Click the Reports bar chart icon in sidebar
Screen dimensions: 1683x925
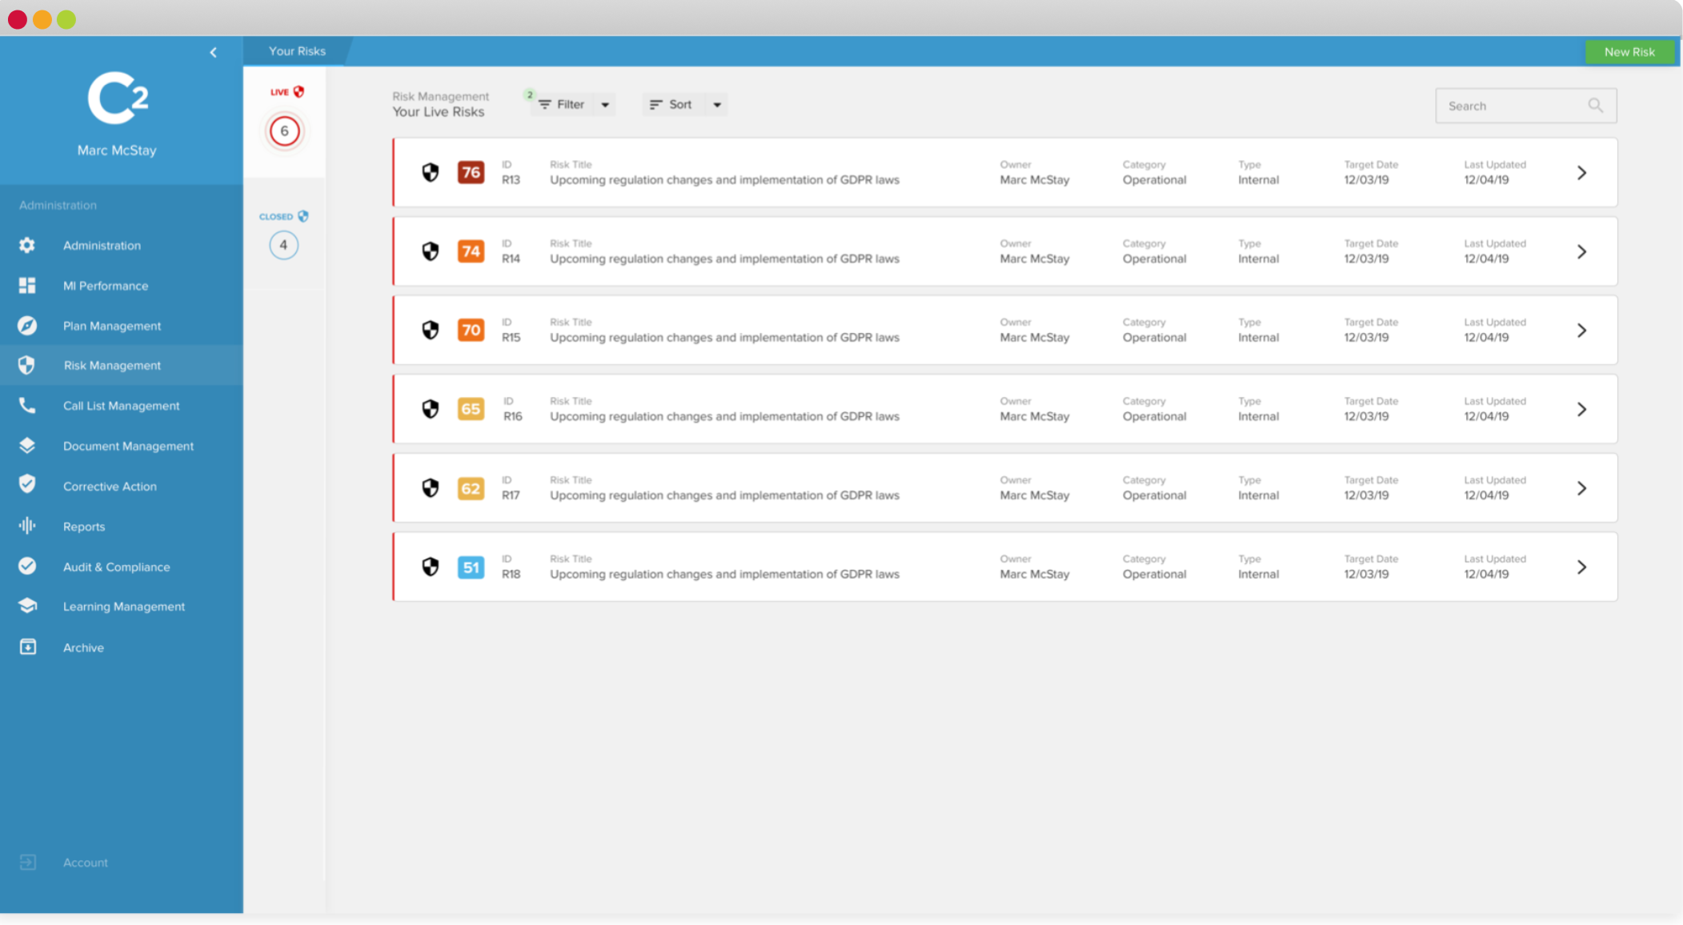point(27,525)
